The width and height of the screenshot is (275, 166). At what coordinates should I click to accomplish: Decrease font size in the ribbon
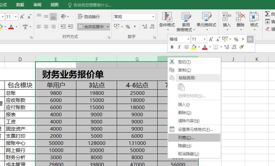(x=29, y=17)
